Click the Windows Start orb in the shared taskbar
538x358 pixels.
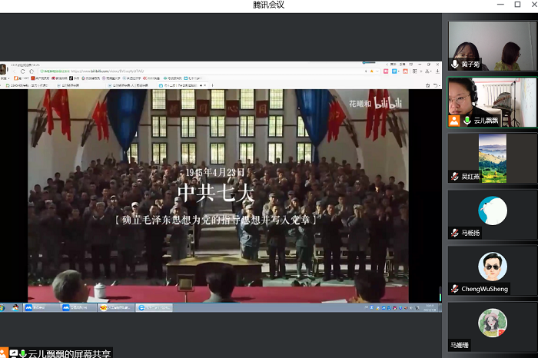click(2, 307)
